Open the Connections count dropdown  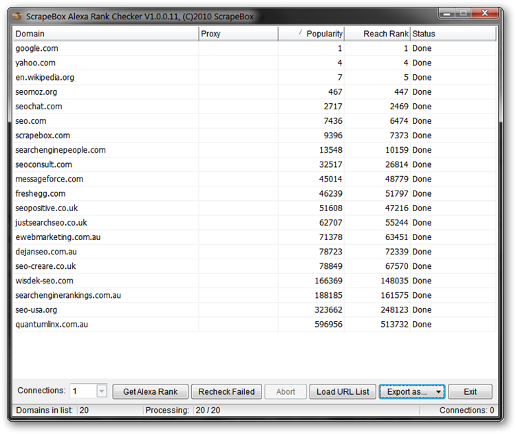click(x=101, y=391)
